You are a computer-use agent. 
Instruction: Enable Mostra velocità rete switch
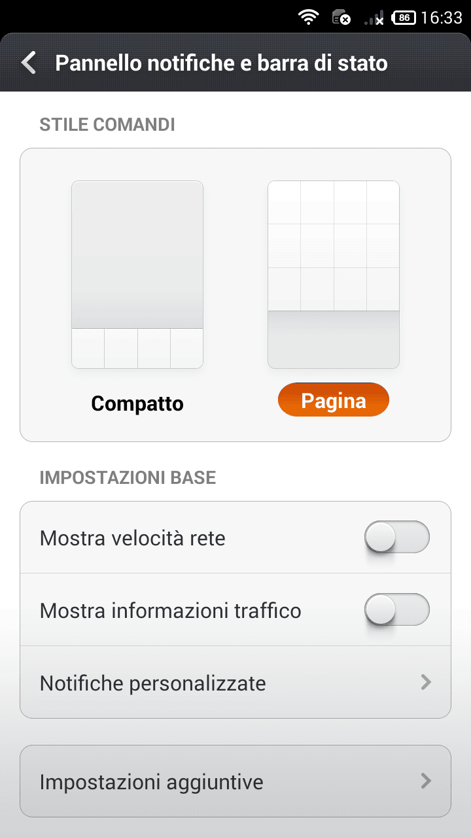[x=396, y=538]
